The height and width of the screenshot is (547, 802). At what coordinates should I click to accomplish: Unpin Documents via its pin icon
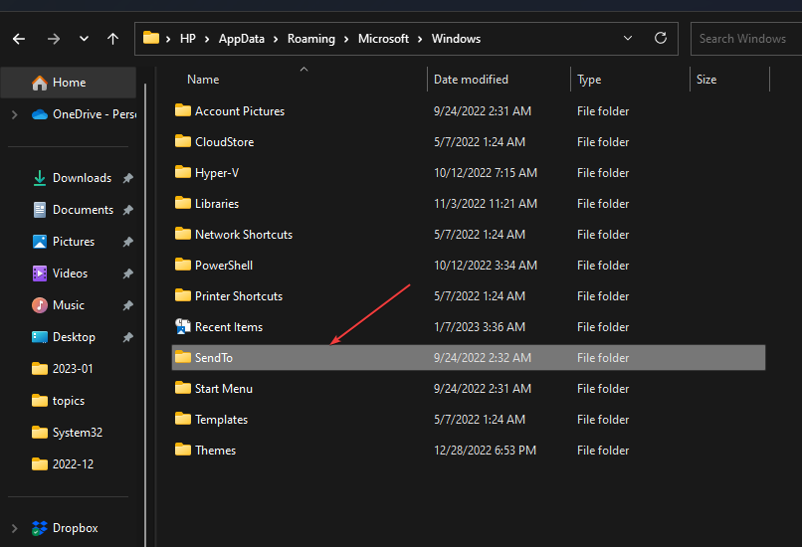(x=127, y=210)
